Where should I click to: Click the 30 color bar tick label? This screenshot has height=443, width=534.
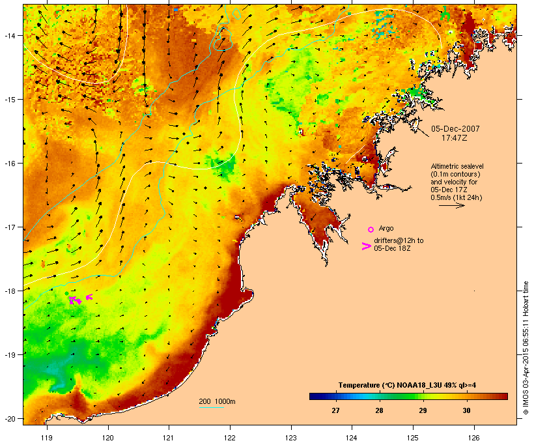point(466,410)
